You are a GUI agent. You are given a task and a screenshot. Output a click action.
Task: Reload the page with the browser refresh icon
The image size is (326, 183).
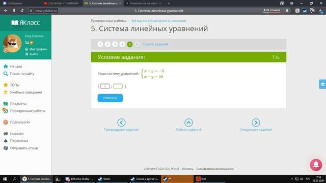[x=22, y=11]
